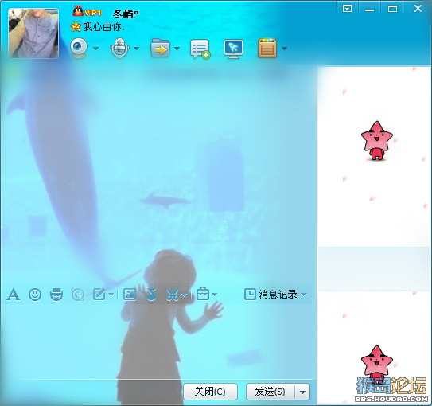
Task: Take a screenshot with scissors icon
Action: [x=173, y=295]
